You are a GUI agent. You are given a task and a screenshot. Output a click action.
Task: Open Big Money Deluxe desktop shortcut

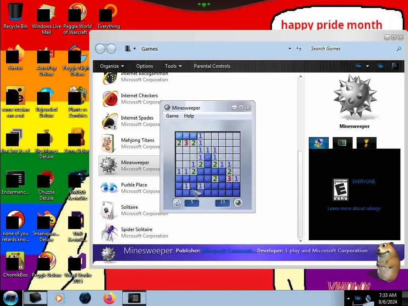click(46, 144)
